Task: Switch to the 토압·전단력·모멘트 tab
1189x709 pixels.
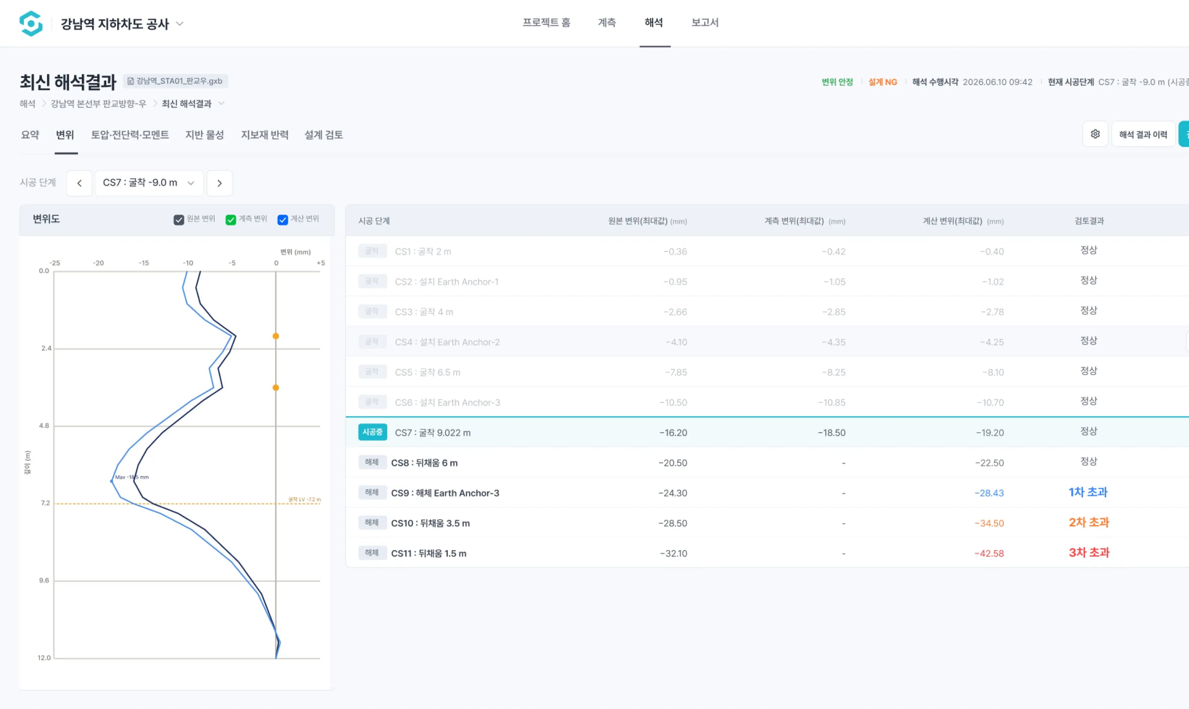Action: (130, 135)
